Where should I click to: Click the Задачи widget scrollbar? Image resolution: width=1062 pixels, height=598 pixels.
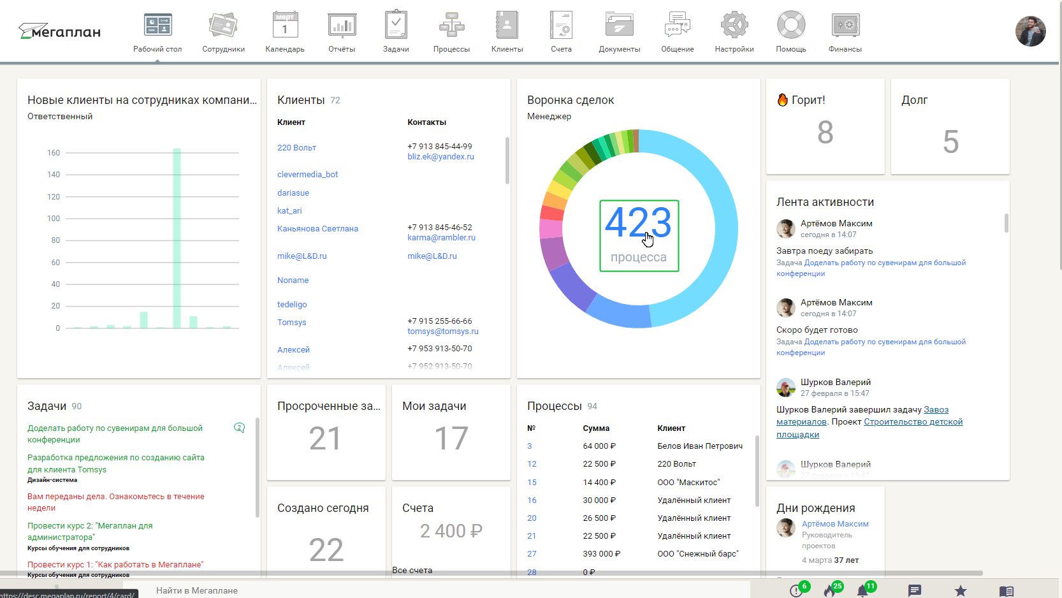pos(258,467)
